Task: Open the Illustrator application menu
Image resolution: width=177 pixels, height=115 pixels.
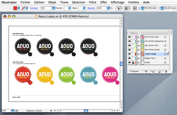Action: [9, 2]
